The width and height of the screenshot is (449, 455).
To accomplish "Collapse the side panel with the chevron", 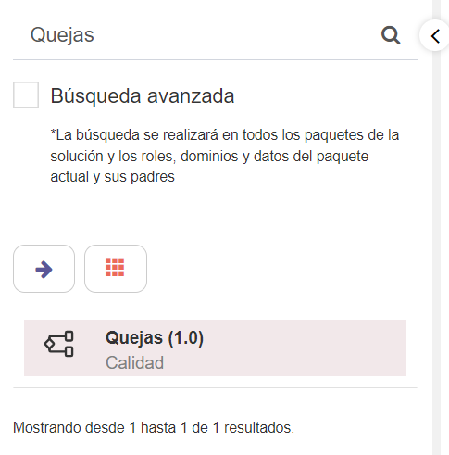I will pos(435,36).
